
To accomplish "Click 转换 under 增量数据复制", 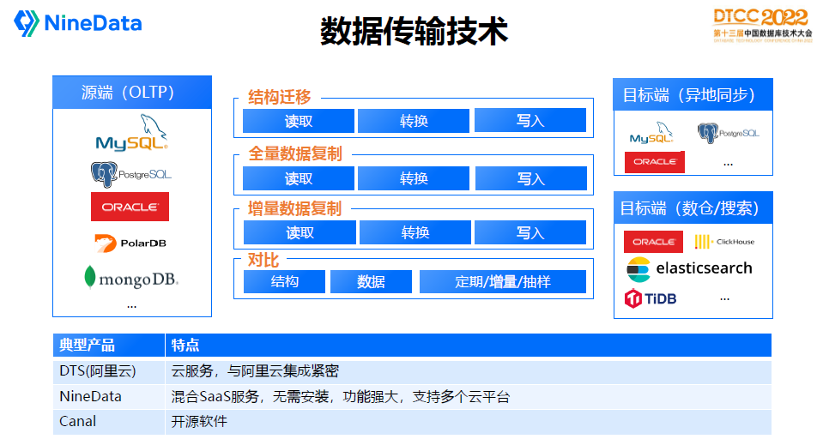I will tap(415, 232).
